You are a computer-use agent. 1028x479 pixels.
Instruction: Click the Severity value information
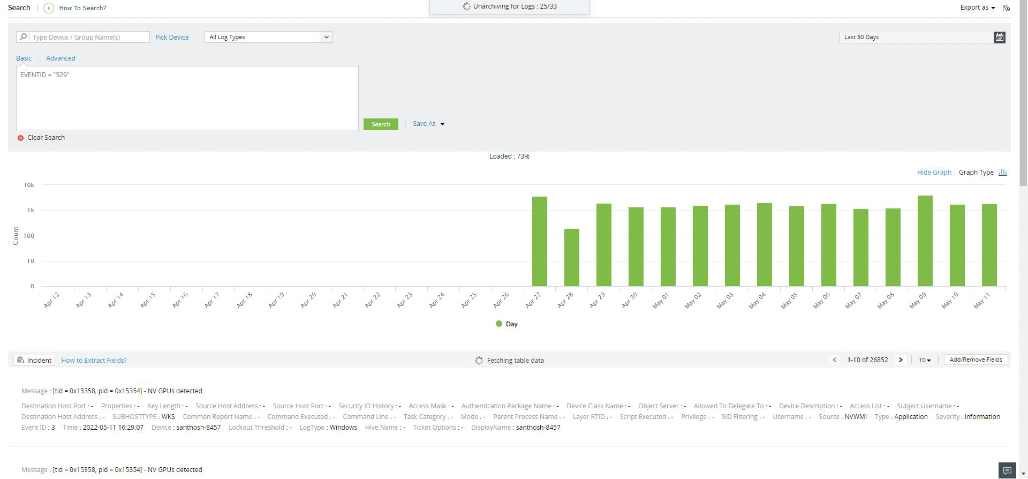coord(982,417)
